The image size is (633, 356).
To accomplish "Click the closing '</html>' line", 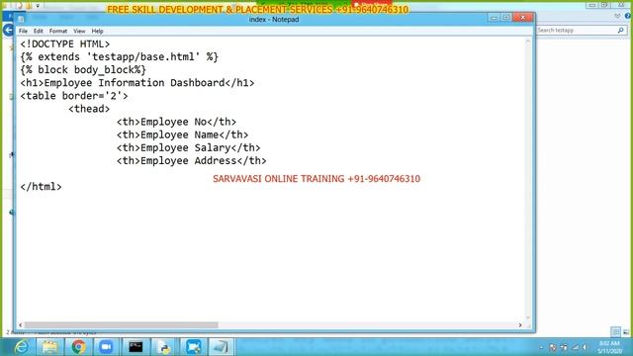I will pyautogui.click(x=41, y=187).
